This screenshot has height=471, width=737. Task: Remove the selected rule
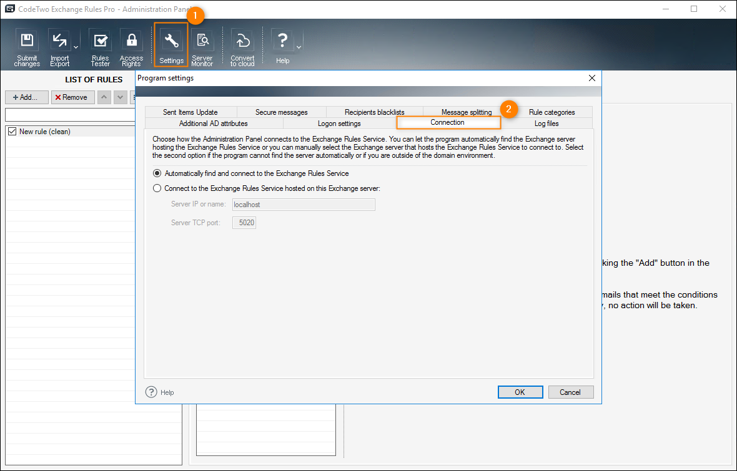point(73,97)
